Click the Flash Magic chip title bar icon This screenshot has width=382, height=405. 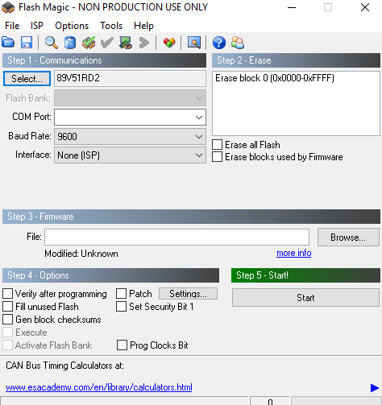pyautogui.click(x=8, y=7)
